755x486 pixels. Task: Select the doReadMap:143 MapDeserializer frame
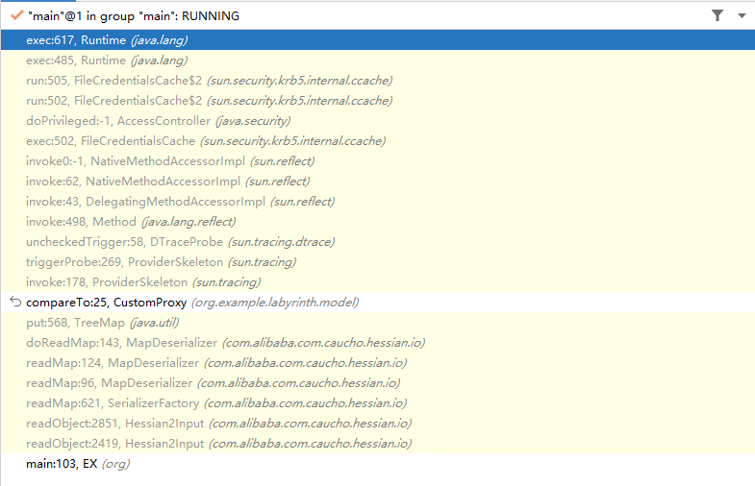pyautogui.click(x=225, y=343)
